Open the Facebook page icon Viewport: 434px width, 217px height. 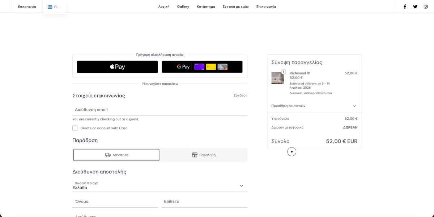point(405,6)
